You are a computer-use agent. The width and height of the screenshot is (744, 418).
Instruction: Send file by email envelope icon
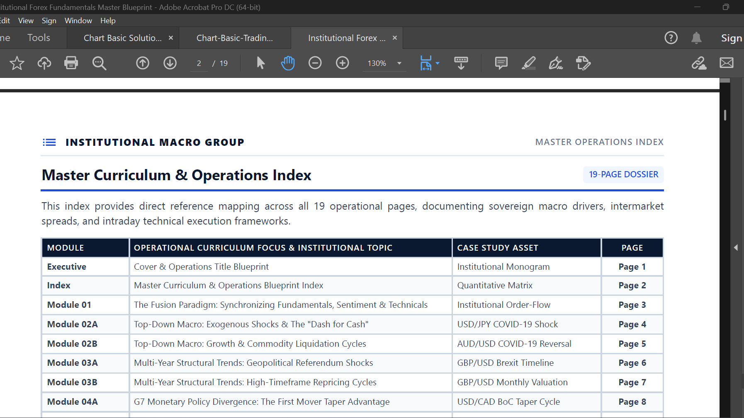coord(727,63)
